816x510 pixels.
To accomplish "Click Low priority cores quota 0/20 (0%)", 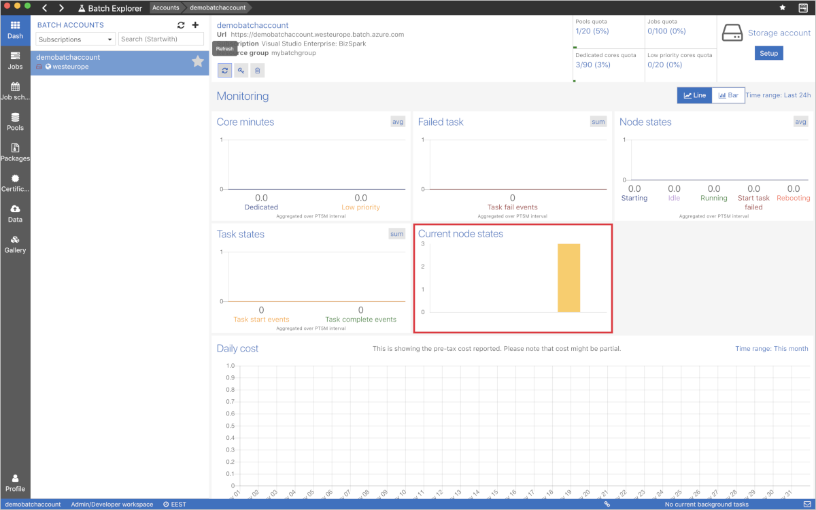I will [x=664, y=65].
